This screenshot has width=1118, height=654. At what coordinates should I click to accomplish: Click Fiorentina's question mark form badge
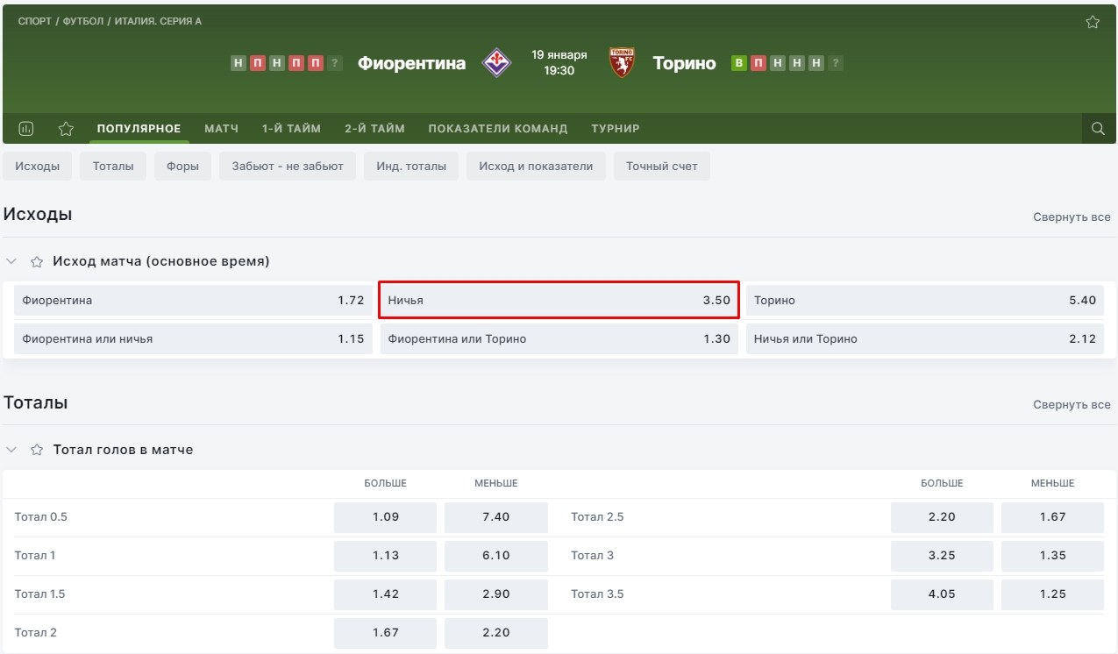pos(334,63)
